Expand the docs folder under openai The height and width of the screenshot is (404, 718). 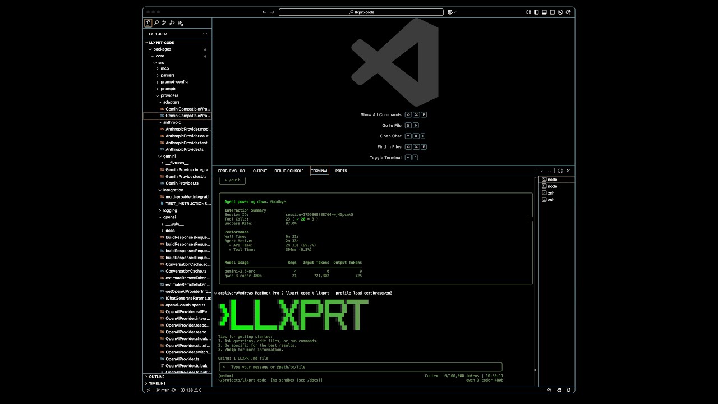click(x=177, y=231)
